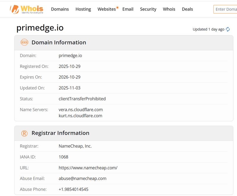The height and width of the screenshot is (196, 237).
Task: Select the abuse@namecheap.com email
Action: coord(83,179)
